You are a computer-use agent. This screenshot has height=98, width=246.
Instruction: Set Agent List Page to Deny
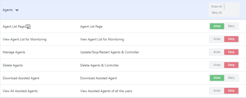[231, 26]
